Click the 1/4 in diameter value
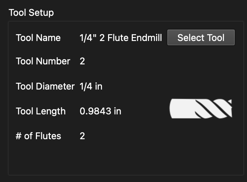247x182 pixels. (x=91, y=86)
